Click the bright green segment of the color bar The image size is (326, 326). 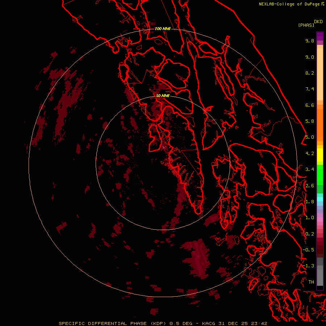point(320,175)
